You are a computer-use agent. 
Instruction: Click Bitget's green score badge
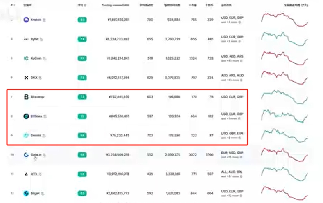(82, 193)
